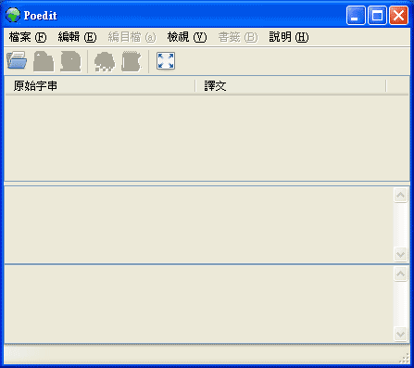Sort by the 譯文 column header
The image size is (414, 368).
tap(291, 86)
